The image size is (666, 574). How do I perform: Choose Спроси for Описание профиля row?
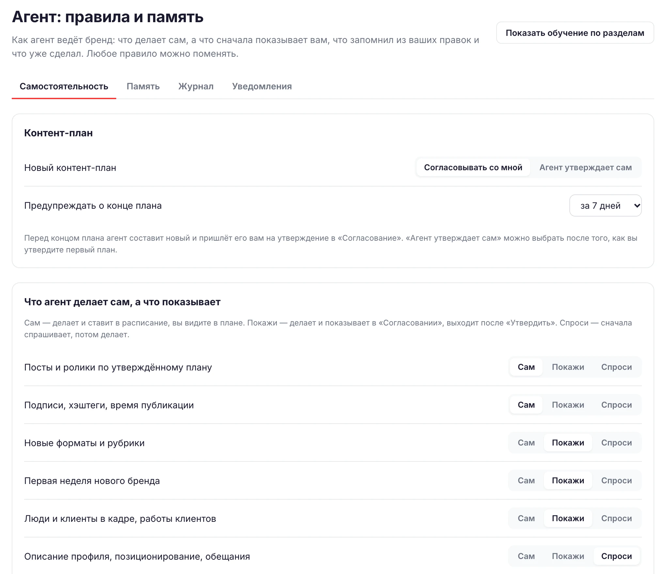pos(616,556)
